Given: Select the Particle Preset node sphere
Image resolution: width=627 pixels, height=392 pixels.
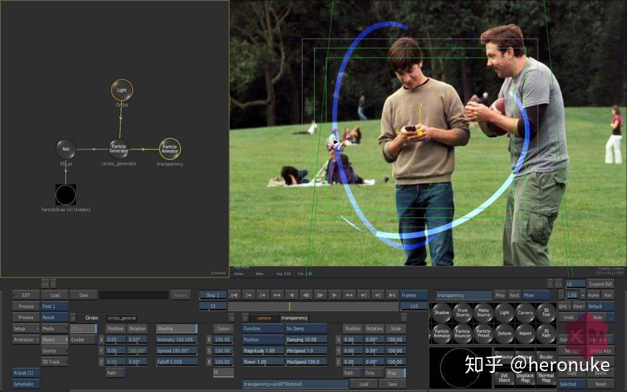Looking at the screenshot, I should coord(484,334).
